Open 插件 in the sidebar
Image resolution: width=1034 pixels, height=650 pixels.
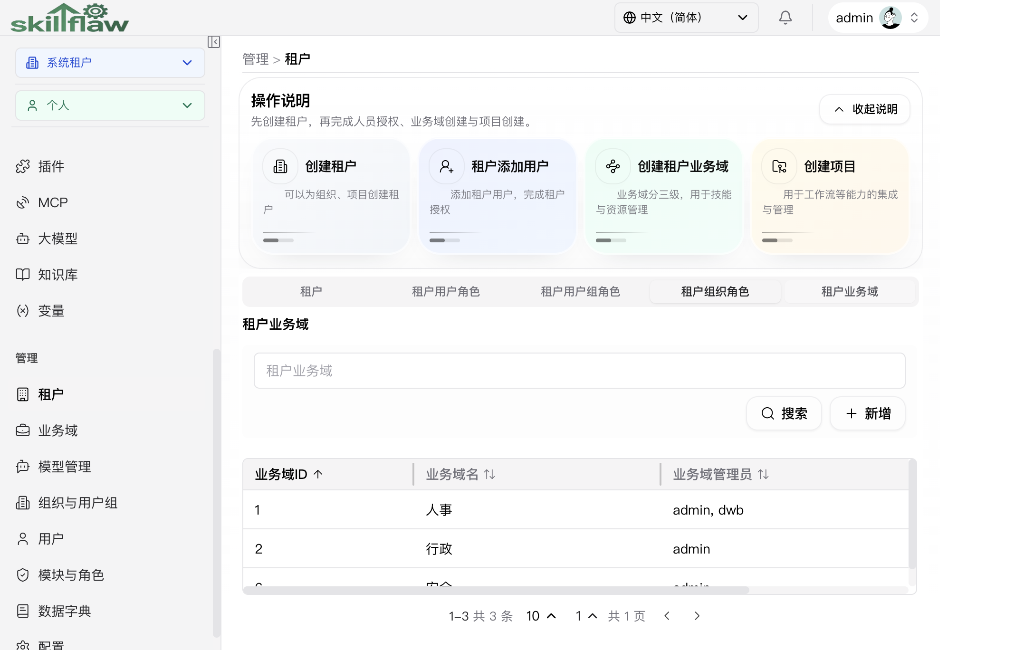pyautogui.click(x=51, y=166)
